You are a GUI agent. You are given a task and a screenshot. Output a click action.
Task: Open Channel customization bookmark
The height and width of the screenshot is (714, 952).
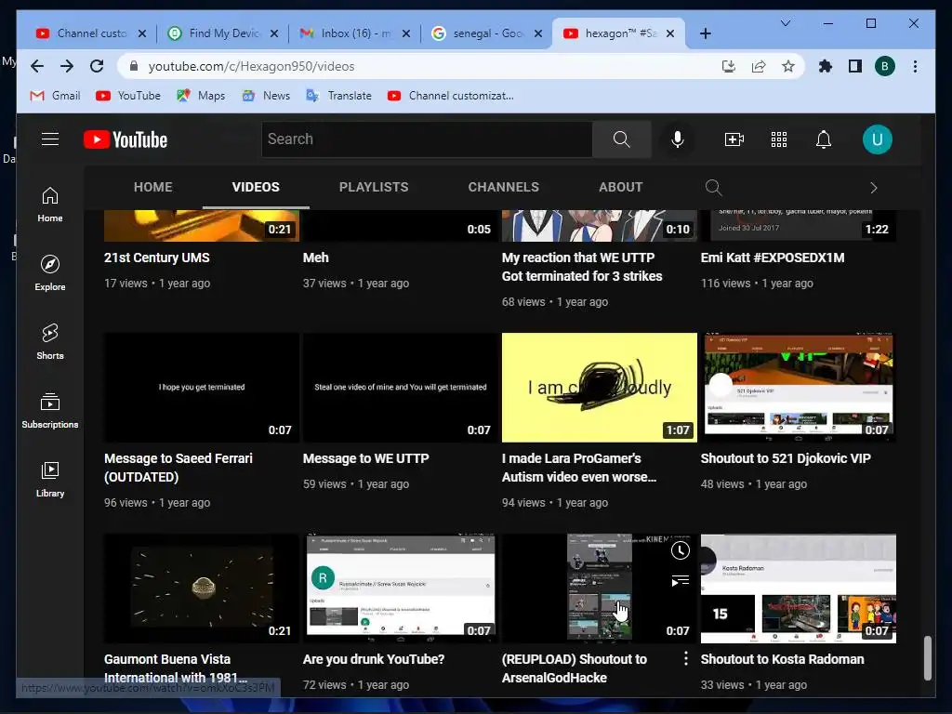point(451,96)
